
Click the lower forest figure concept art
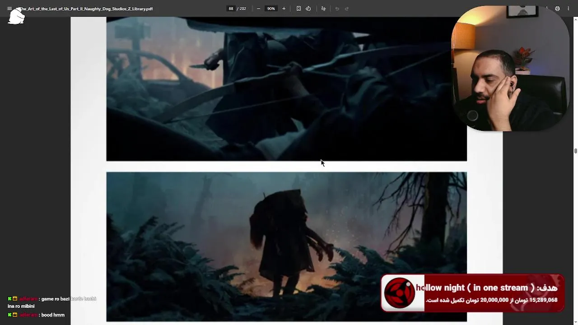pos(286,246)
